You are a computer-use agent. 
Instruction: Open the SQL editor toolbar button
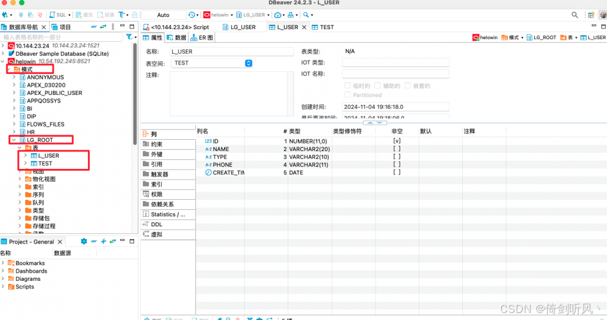click(58, 15)
